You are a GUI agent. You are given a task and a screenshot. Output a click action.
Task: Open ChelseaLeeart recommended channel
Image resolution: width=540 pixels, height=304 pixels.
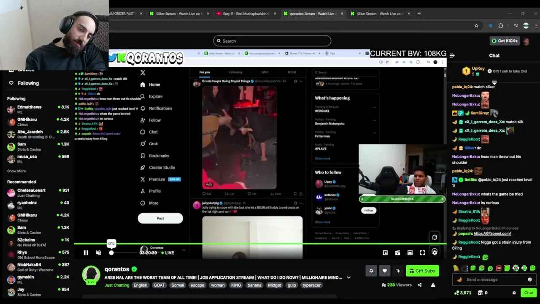[x=38, y=193]
